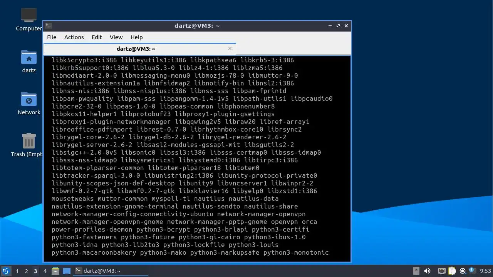
Task: Switch to workspace 4
Action: click(45, 271)
